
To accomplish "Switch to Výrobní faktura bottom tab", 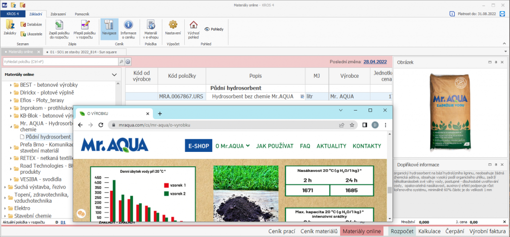I will (488, 231).
